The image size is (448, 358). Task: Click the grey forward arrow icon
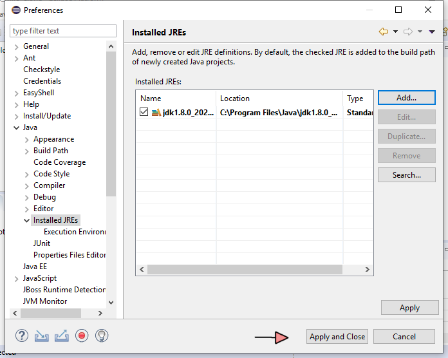tap(408, 32)
